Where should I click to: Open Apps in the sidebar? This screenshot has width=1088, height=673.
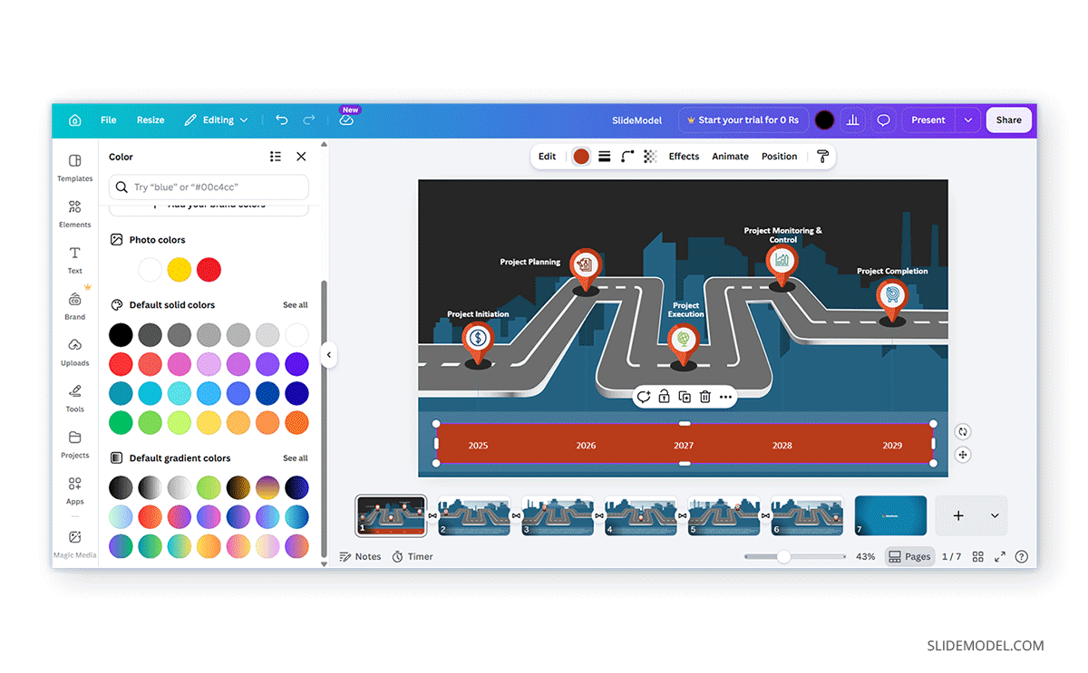[x=75, y=491]
